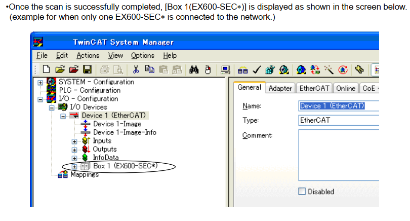Click the Print Preview icon
Screen dimensions: 410x221
coord(118,70)
